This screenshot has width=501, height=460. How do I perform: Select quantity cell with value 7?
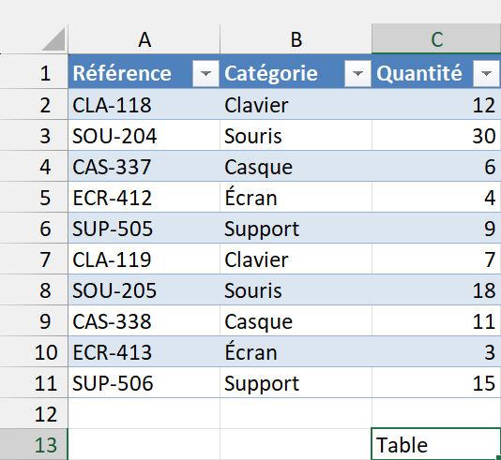pos(436,260)
